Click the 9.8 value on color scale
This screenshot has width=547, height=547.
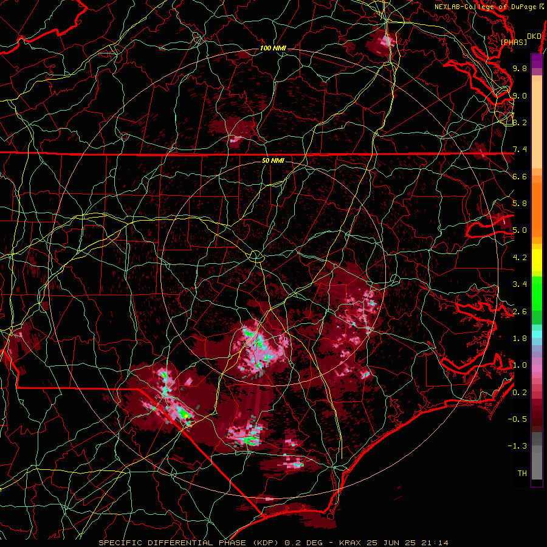coord(520,68)
